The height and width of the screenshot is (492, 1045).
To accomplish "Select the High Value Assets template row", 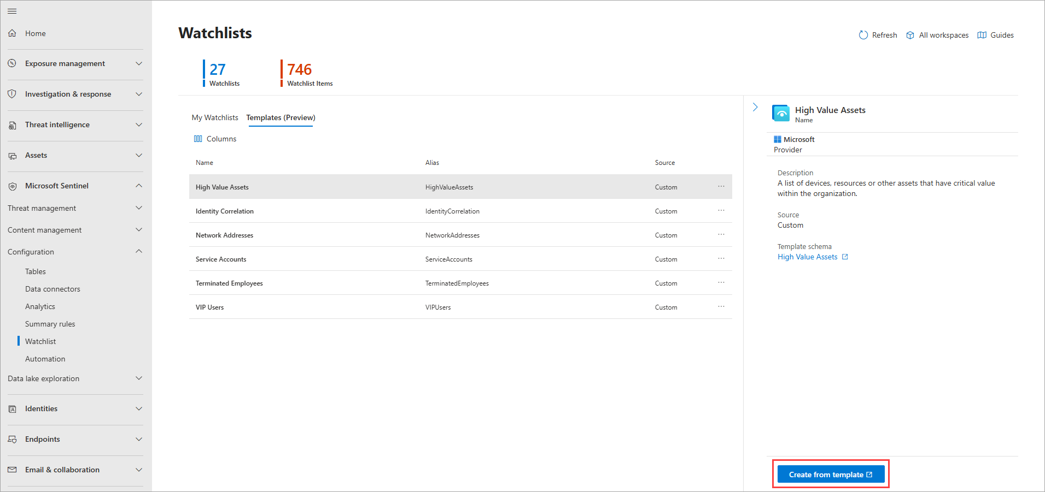I will pyautogui.click(x=460, y=187).
